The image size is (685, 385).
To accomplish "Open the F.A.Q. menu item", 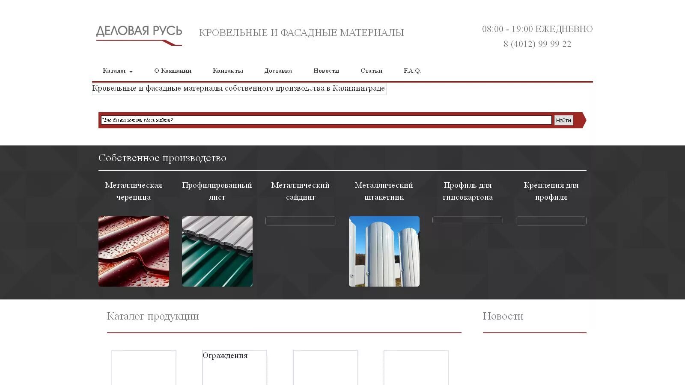I will pos(413,71).
